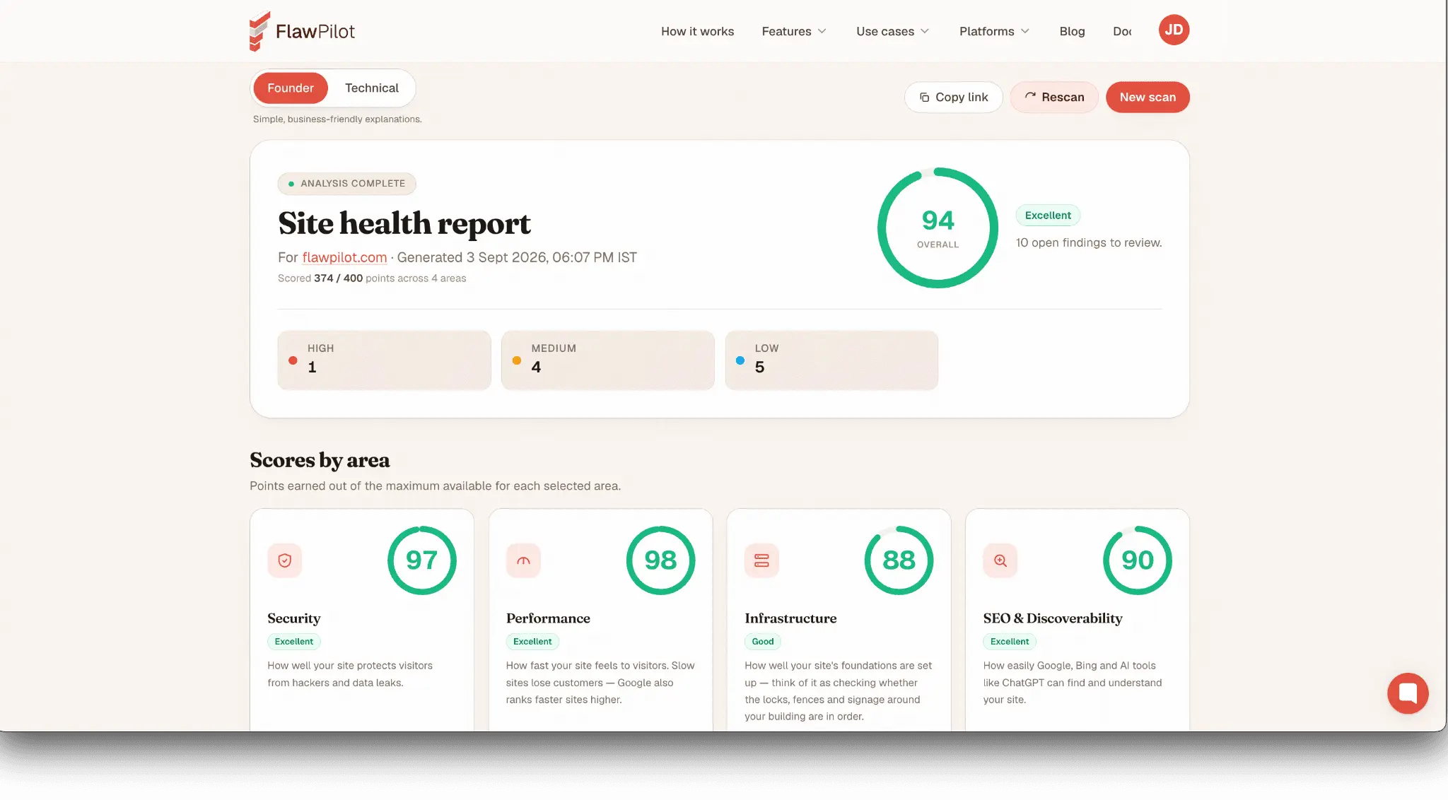Open the flawpilot.com link
This screenshot has width=1448, height=800.
click(344, 257)
